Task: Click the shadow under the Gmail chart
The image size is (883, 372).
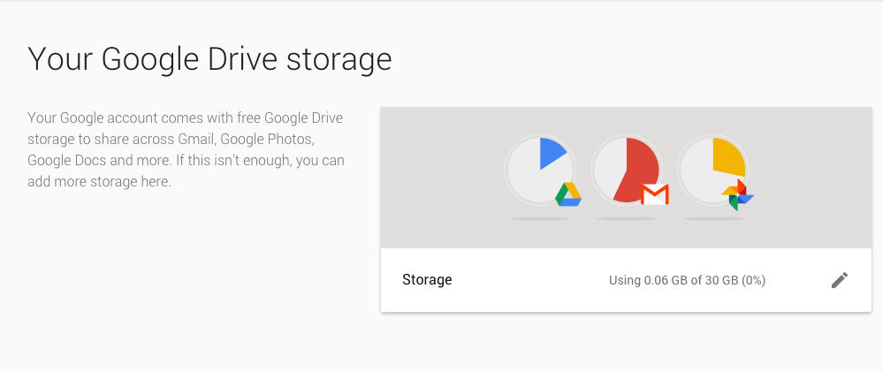Action: point(626,218)
